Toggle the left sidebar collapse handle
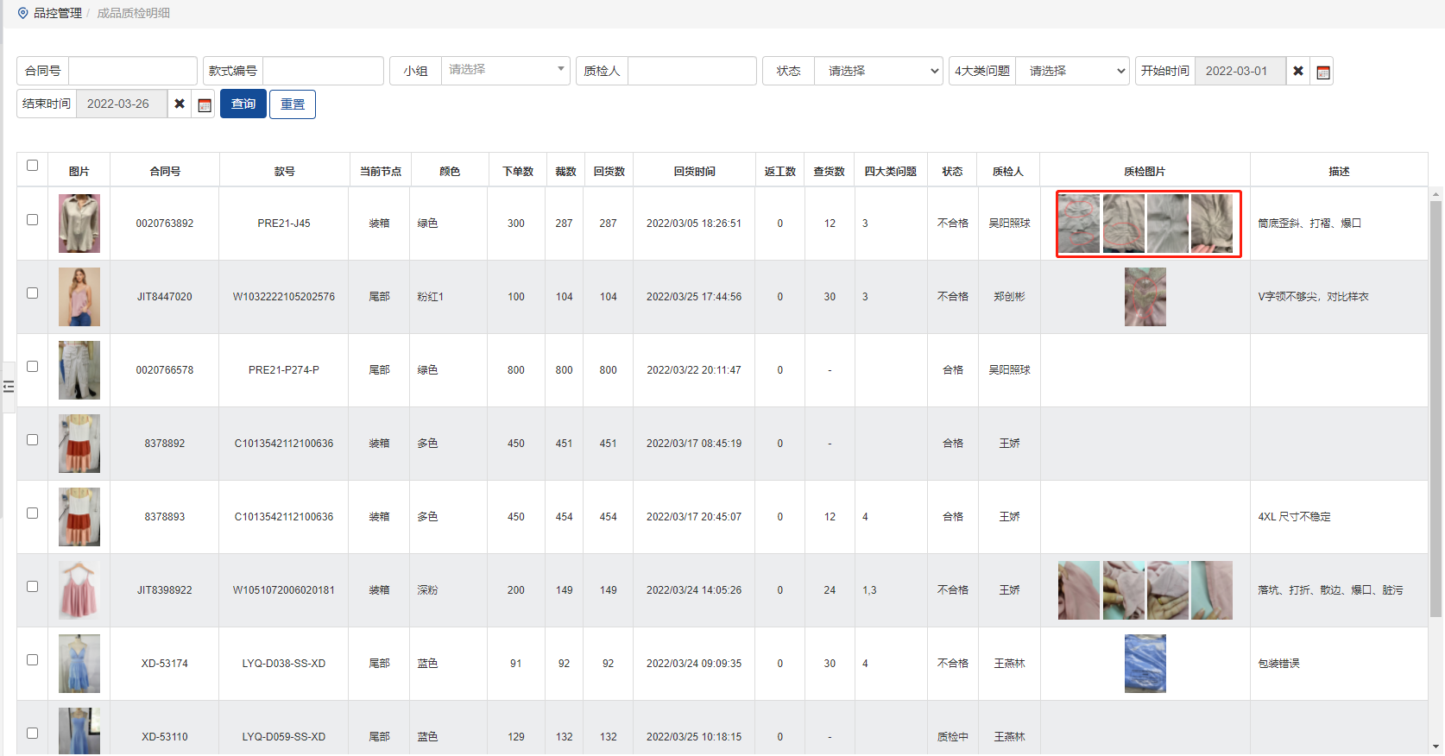This screenshot has width=1445, height=756. [x=9, y=387]
